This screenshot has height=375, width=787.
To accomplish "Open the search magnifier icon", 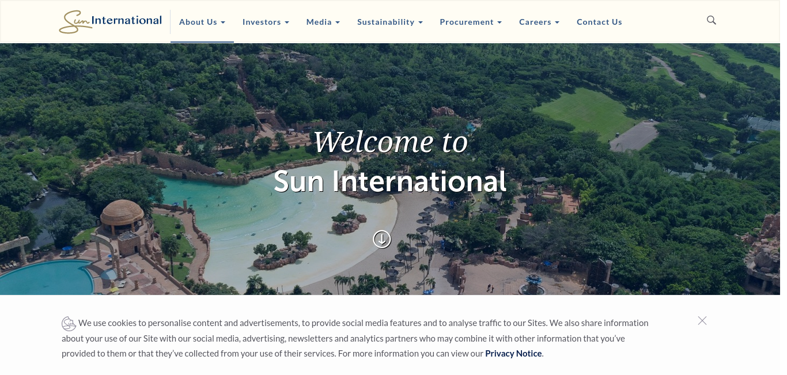I will coord(712,20).
